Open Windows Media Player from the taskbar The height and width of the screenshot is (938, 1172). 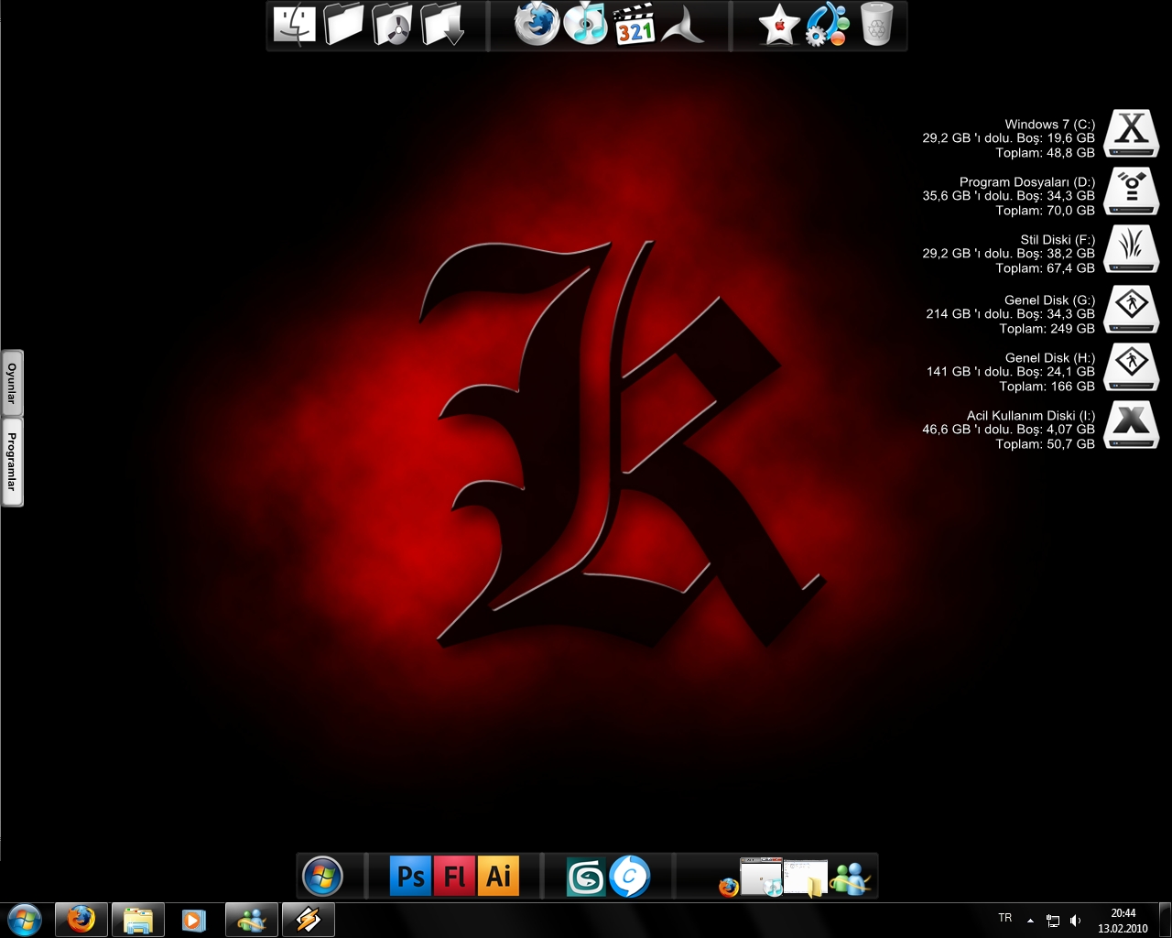[x=194, y=919]
